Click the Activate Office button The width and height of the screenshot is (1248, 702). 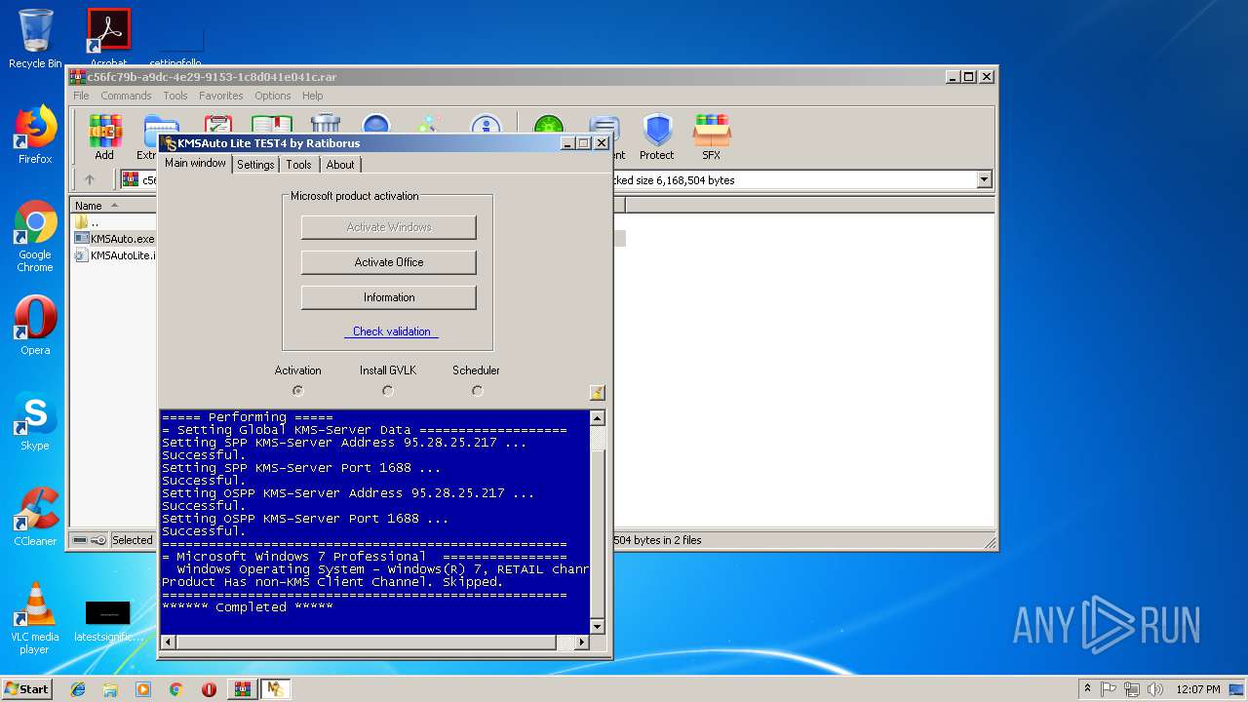[389, 262]
